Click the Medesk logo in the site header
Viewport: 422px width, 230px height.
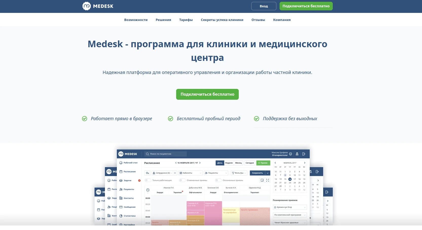98,6
